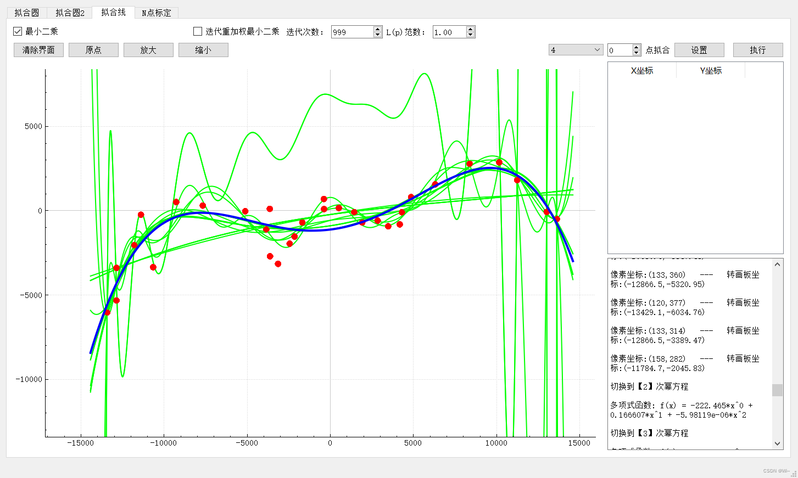This screenshot has height=478, width=798.
Task: Click the 缩小 zoom-out button
Action: [203, 50]
